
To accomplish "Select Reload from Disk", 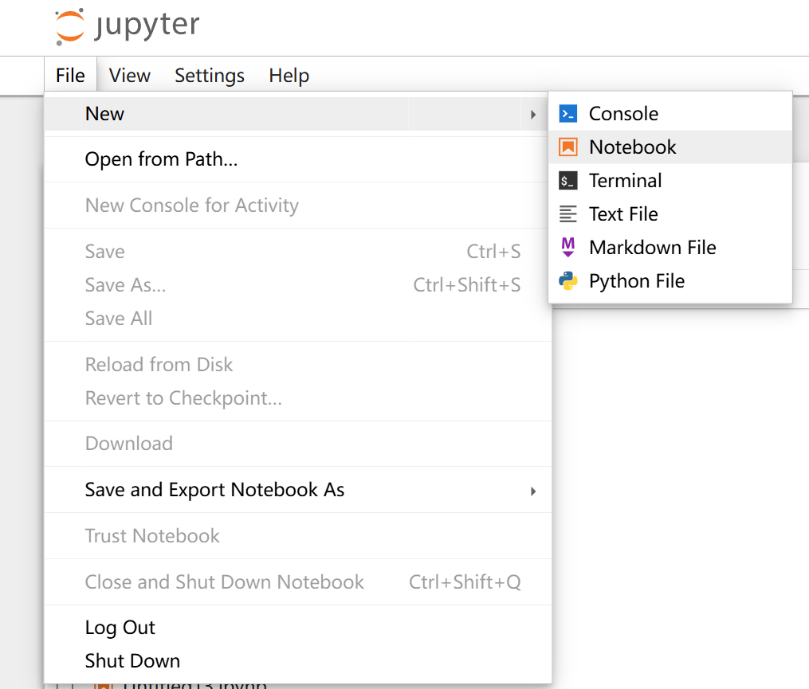I will [x=159, y=364].
